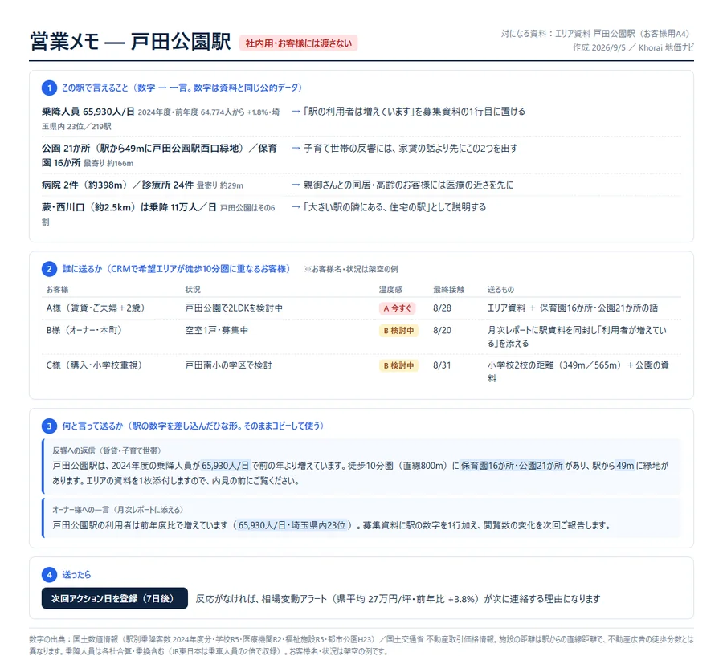This screenshot has height=656, width=723.
Task: Click highlighted 49m in reply template
Action: [625, 466]
